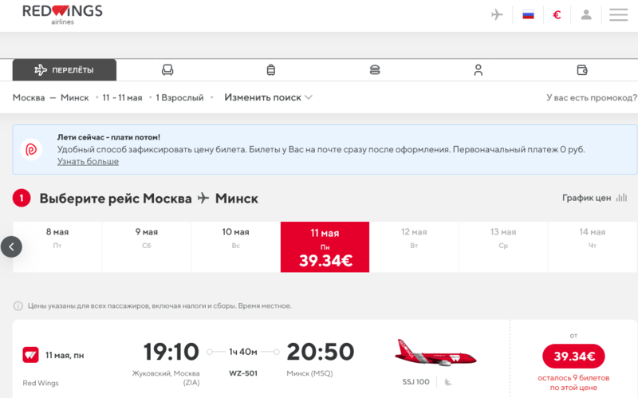
Task: Expand the Изменить поиск dropdown
Action: click(268, 97)
